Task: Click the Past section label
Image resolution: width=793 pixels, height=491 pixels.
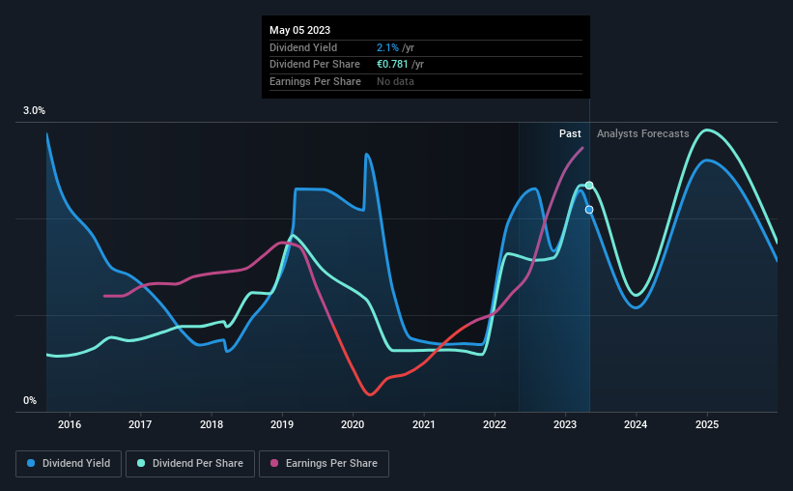Action: point(570,133)
